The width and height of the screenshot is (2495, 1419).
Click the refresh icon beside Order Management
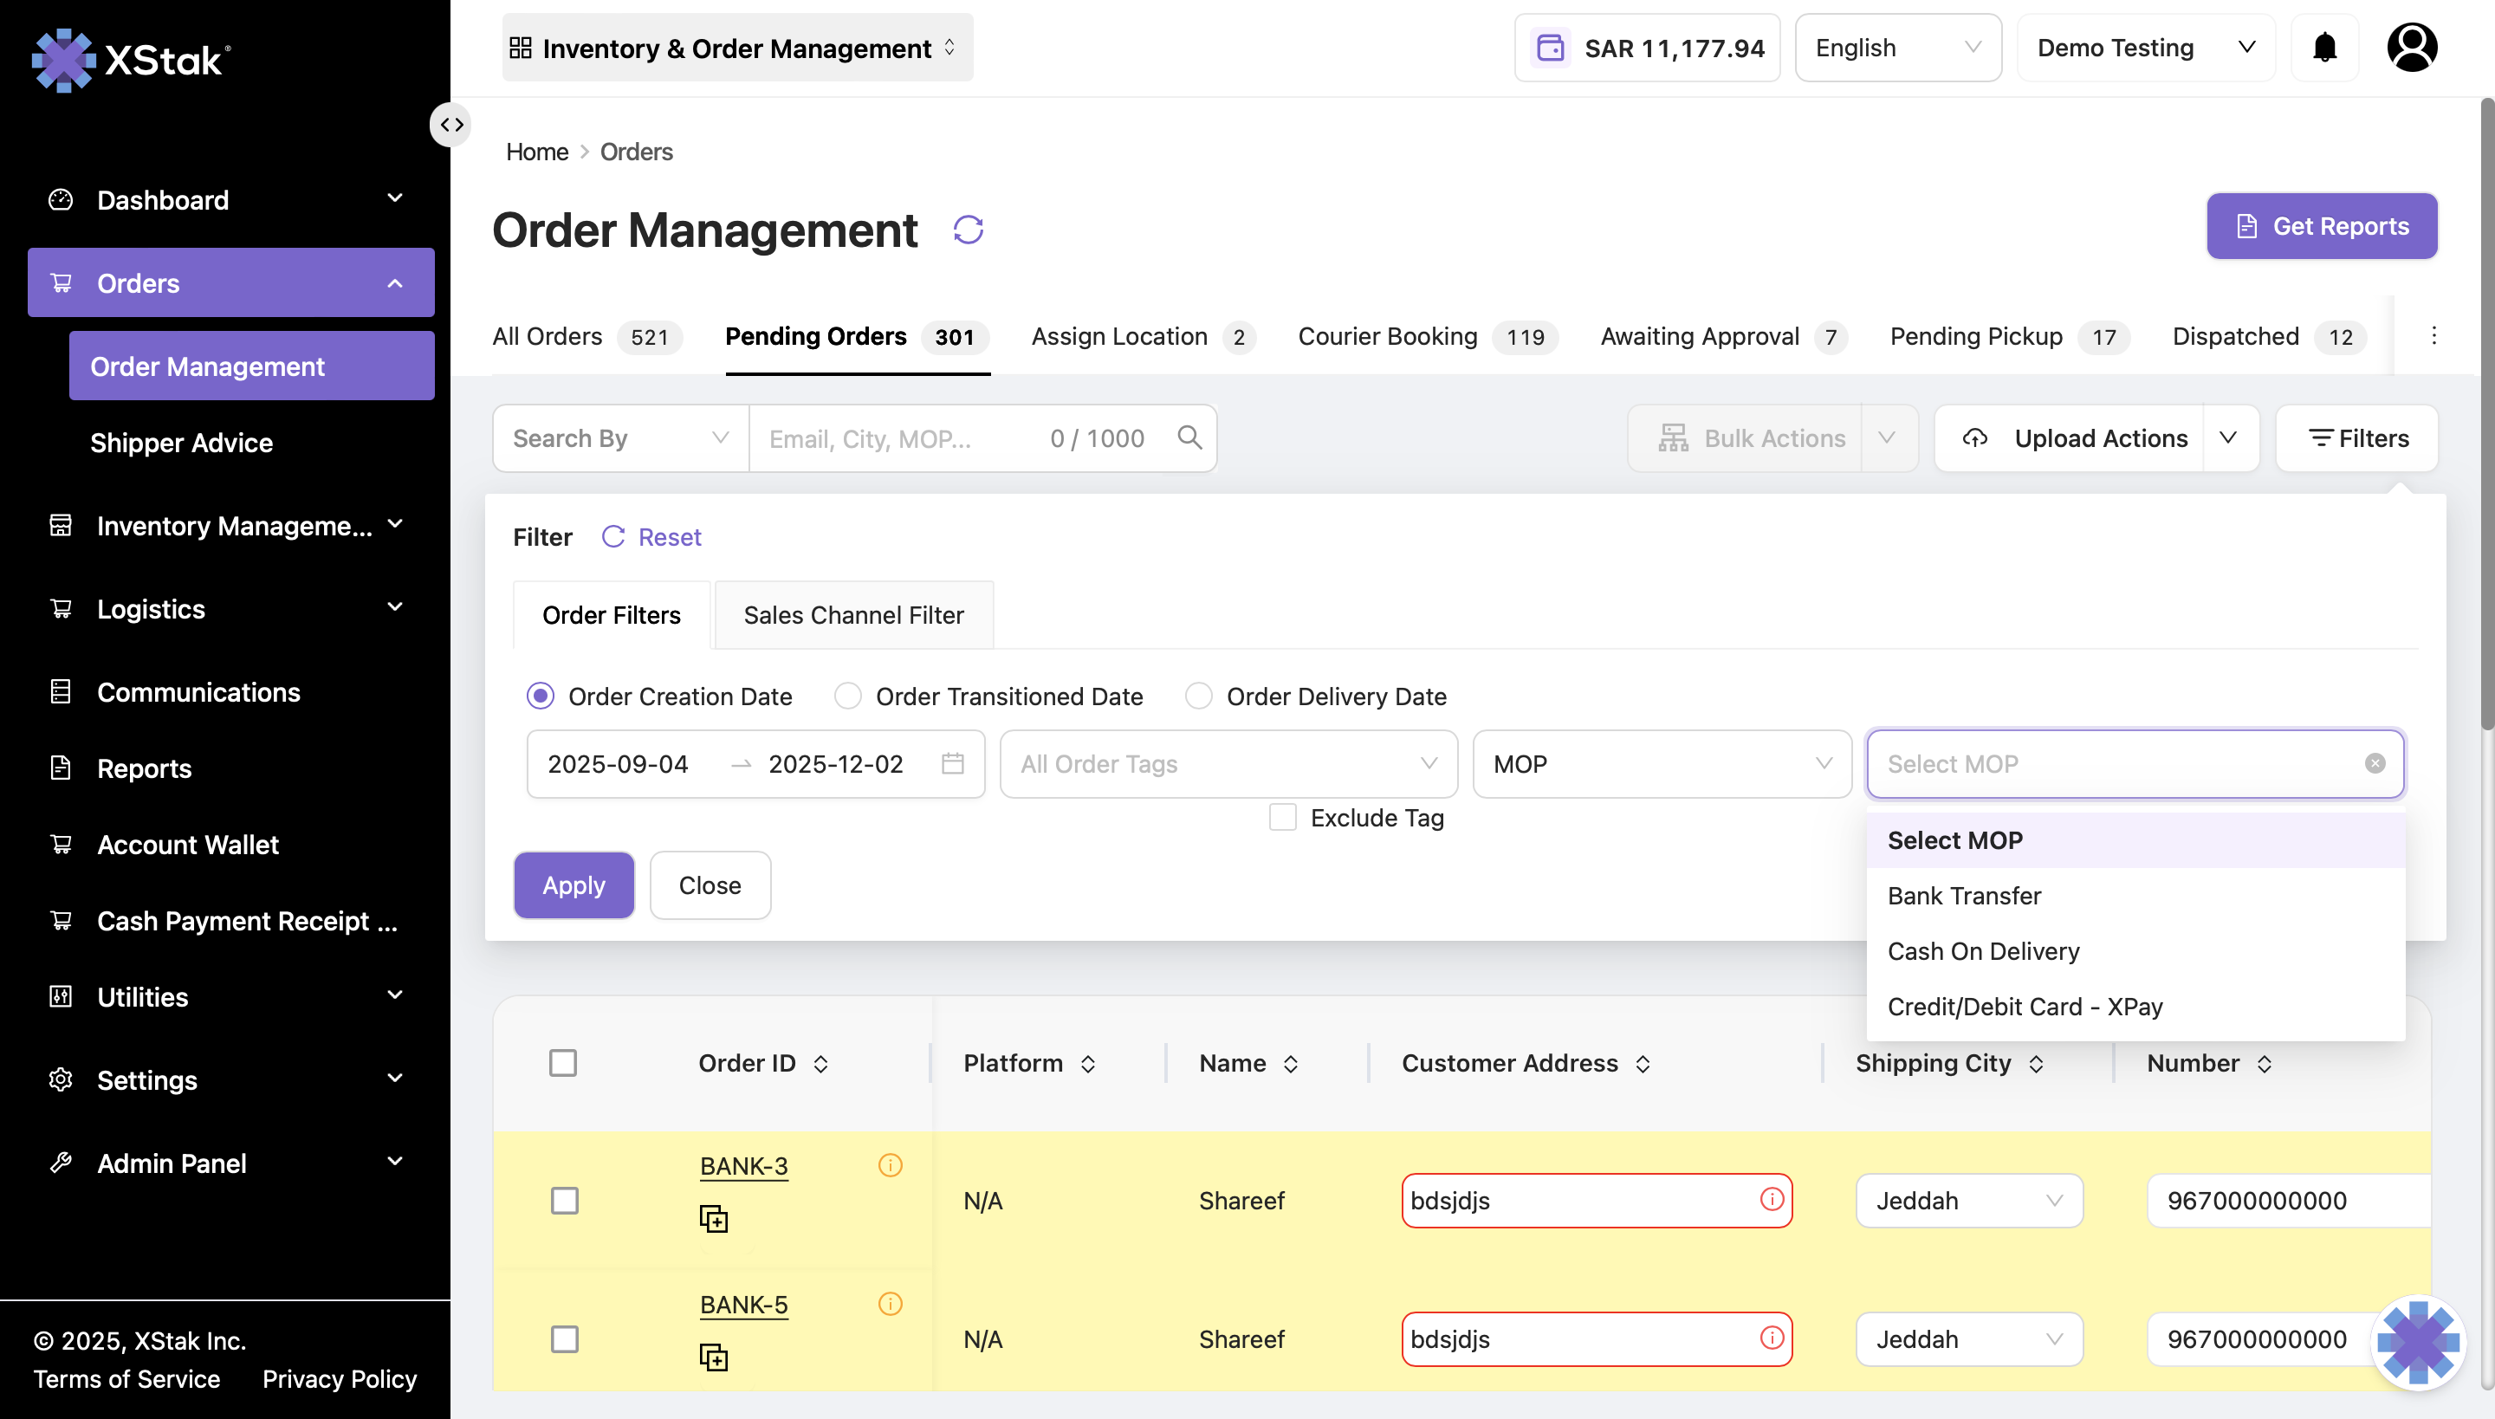(968, 230)
